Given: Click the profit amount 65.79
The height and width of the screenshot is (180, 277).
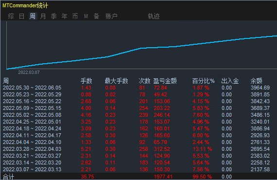Looking at the screenshot, I should (160, 142).
